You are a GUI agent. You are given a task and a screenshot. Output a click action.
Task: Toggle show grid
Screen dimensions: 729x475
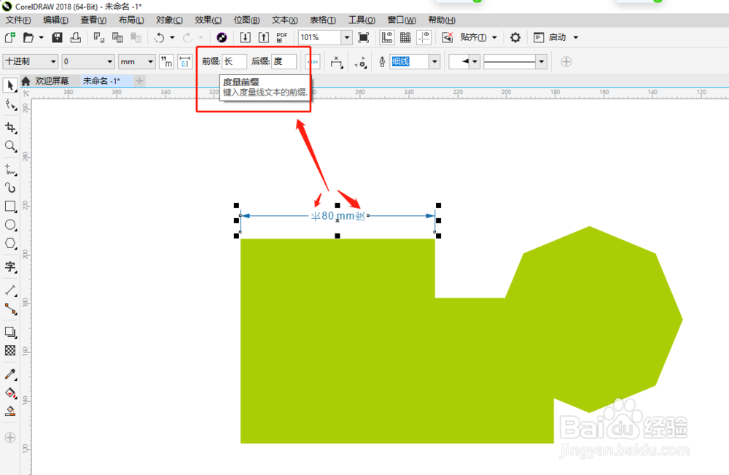point(405,38)
